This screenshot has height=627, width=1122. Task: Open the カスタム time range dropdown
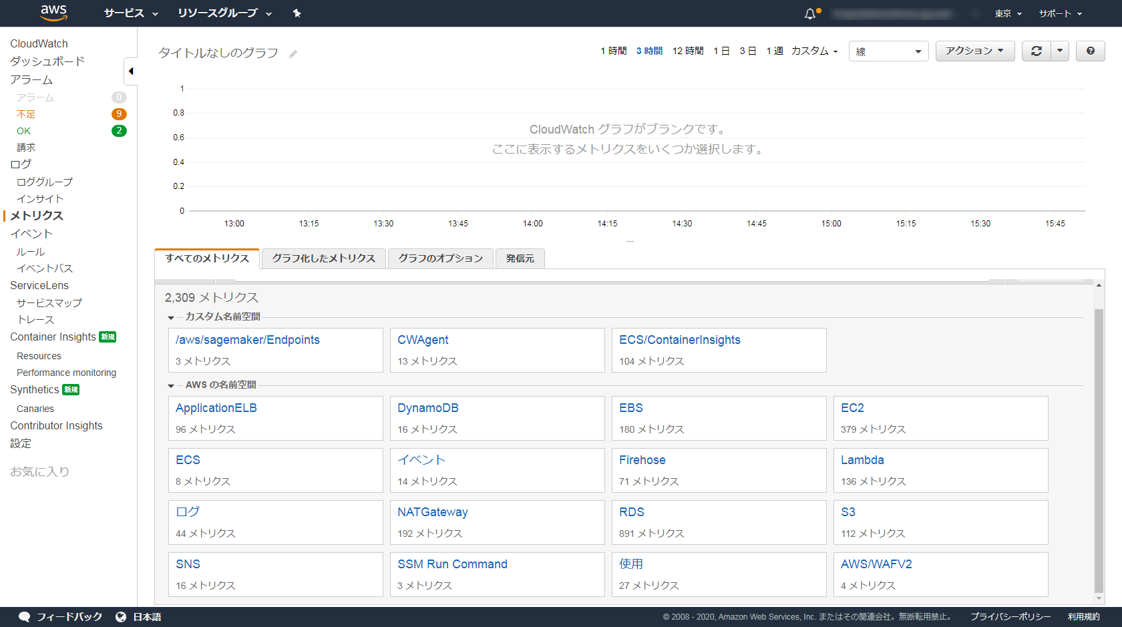pyautogui.click(x=814, y=51)
